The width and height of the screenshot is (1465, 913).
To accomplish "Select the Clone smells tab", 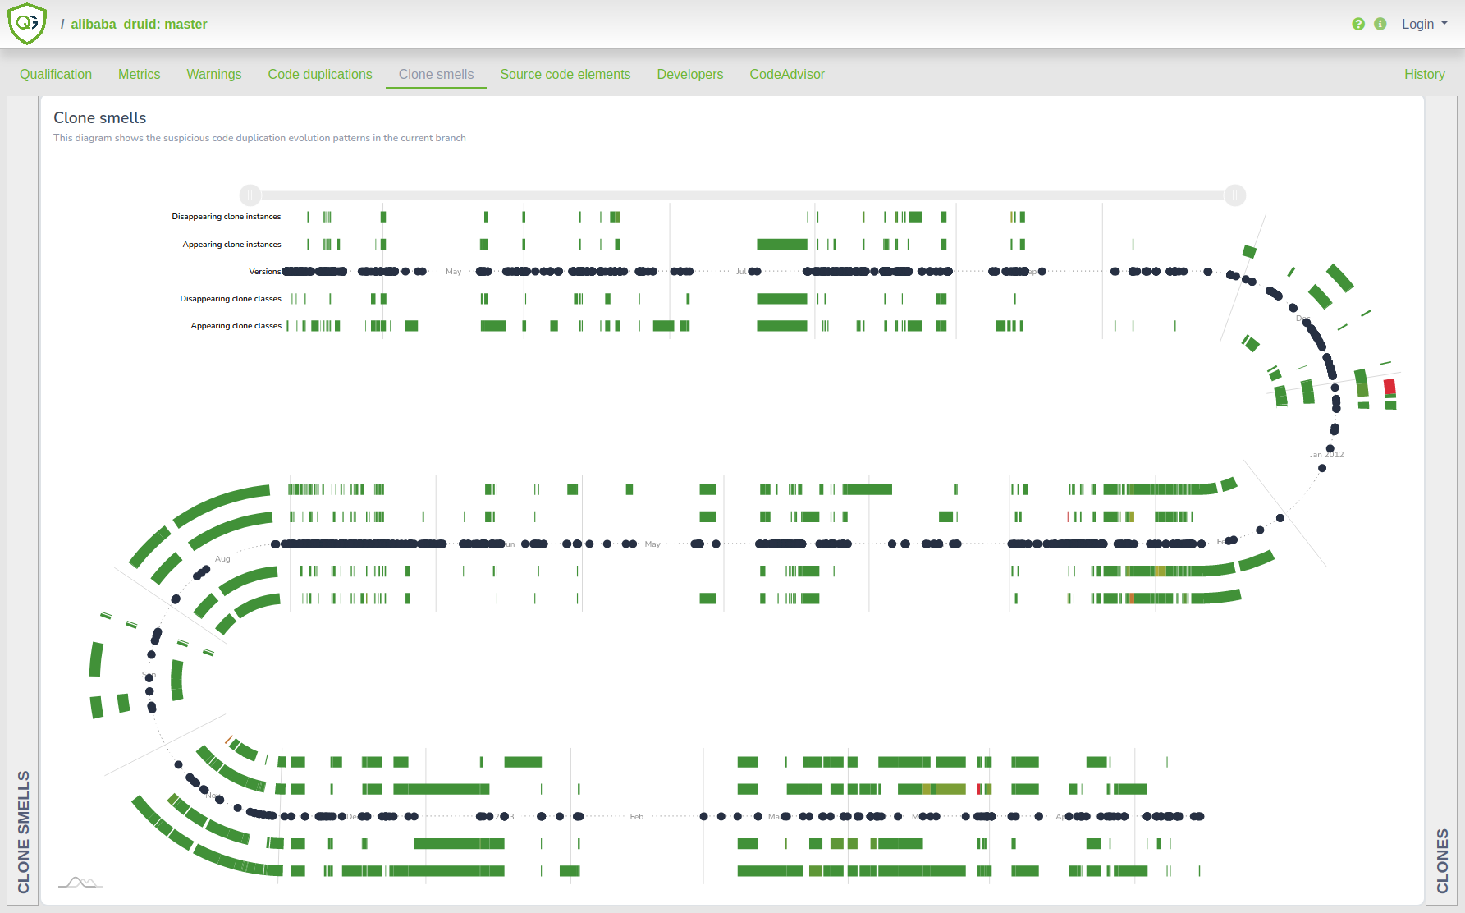I will point(436,74).
